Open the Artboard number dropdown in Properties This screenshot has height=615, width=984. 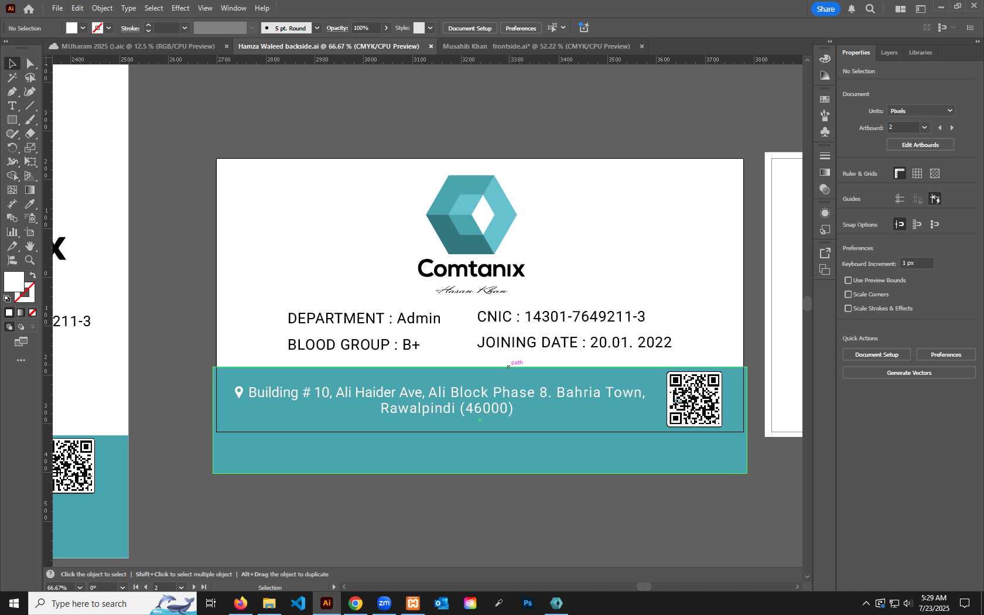pyautogui.click(x=924, y=128)
